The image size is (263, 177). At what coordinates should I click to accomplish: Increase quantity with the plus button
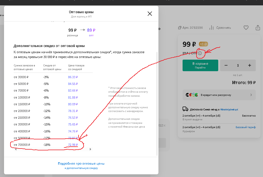[250, 65]
